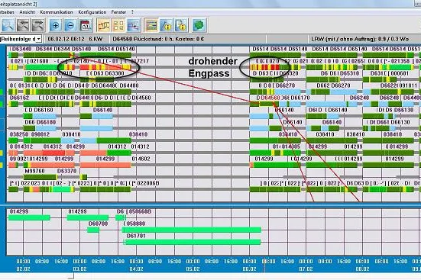Screen dimensions: 421x280
Task: Select the 091811 order label
Action: pos(407,85)
